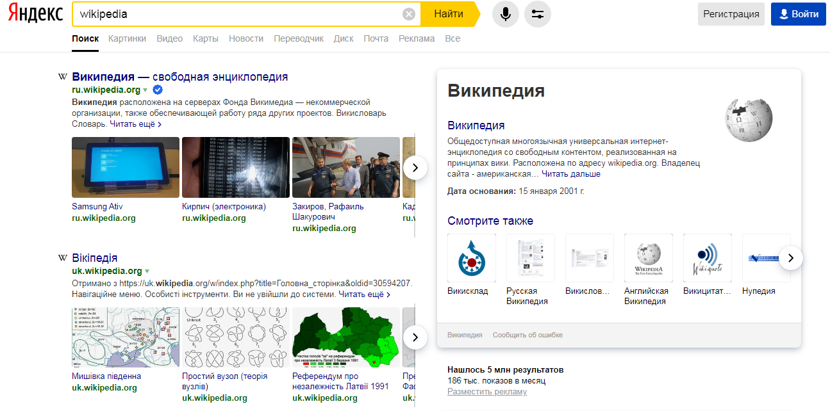Image resolution: width=830 pixels, height=411 pixels.
Task: Click the Wikipedia W favicon beside Википедия result
Action: pyautogui.click(x=63, y=77)
